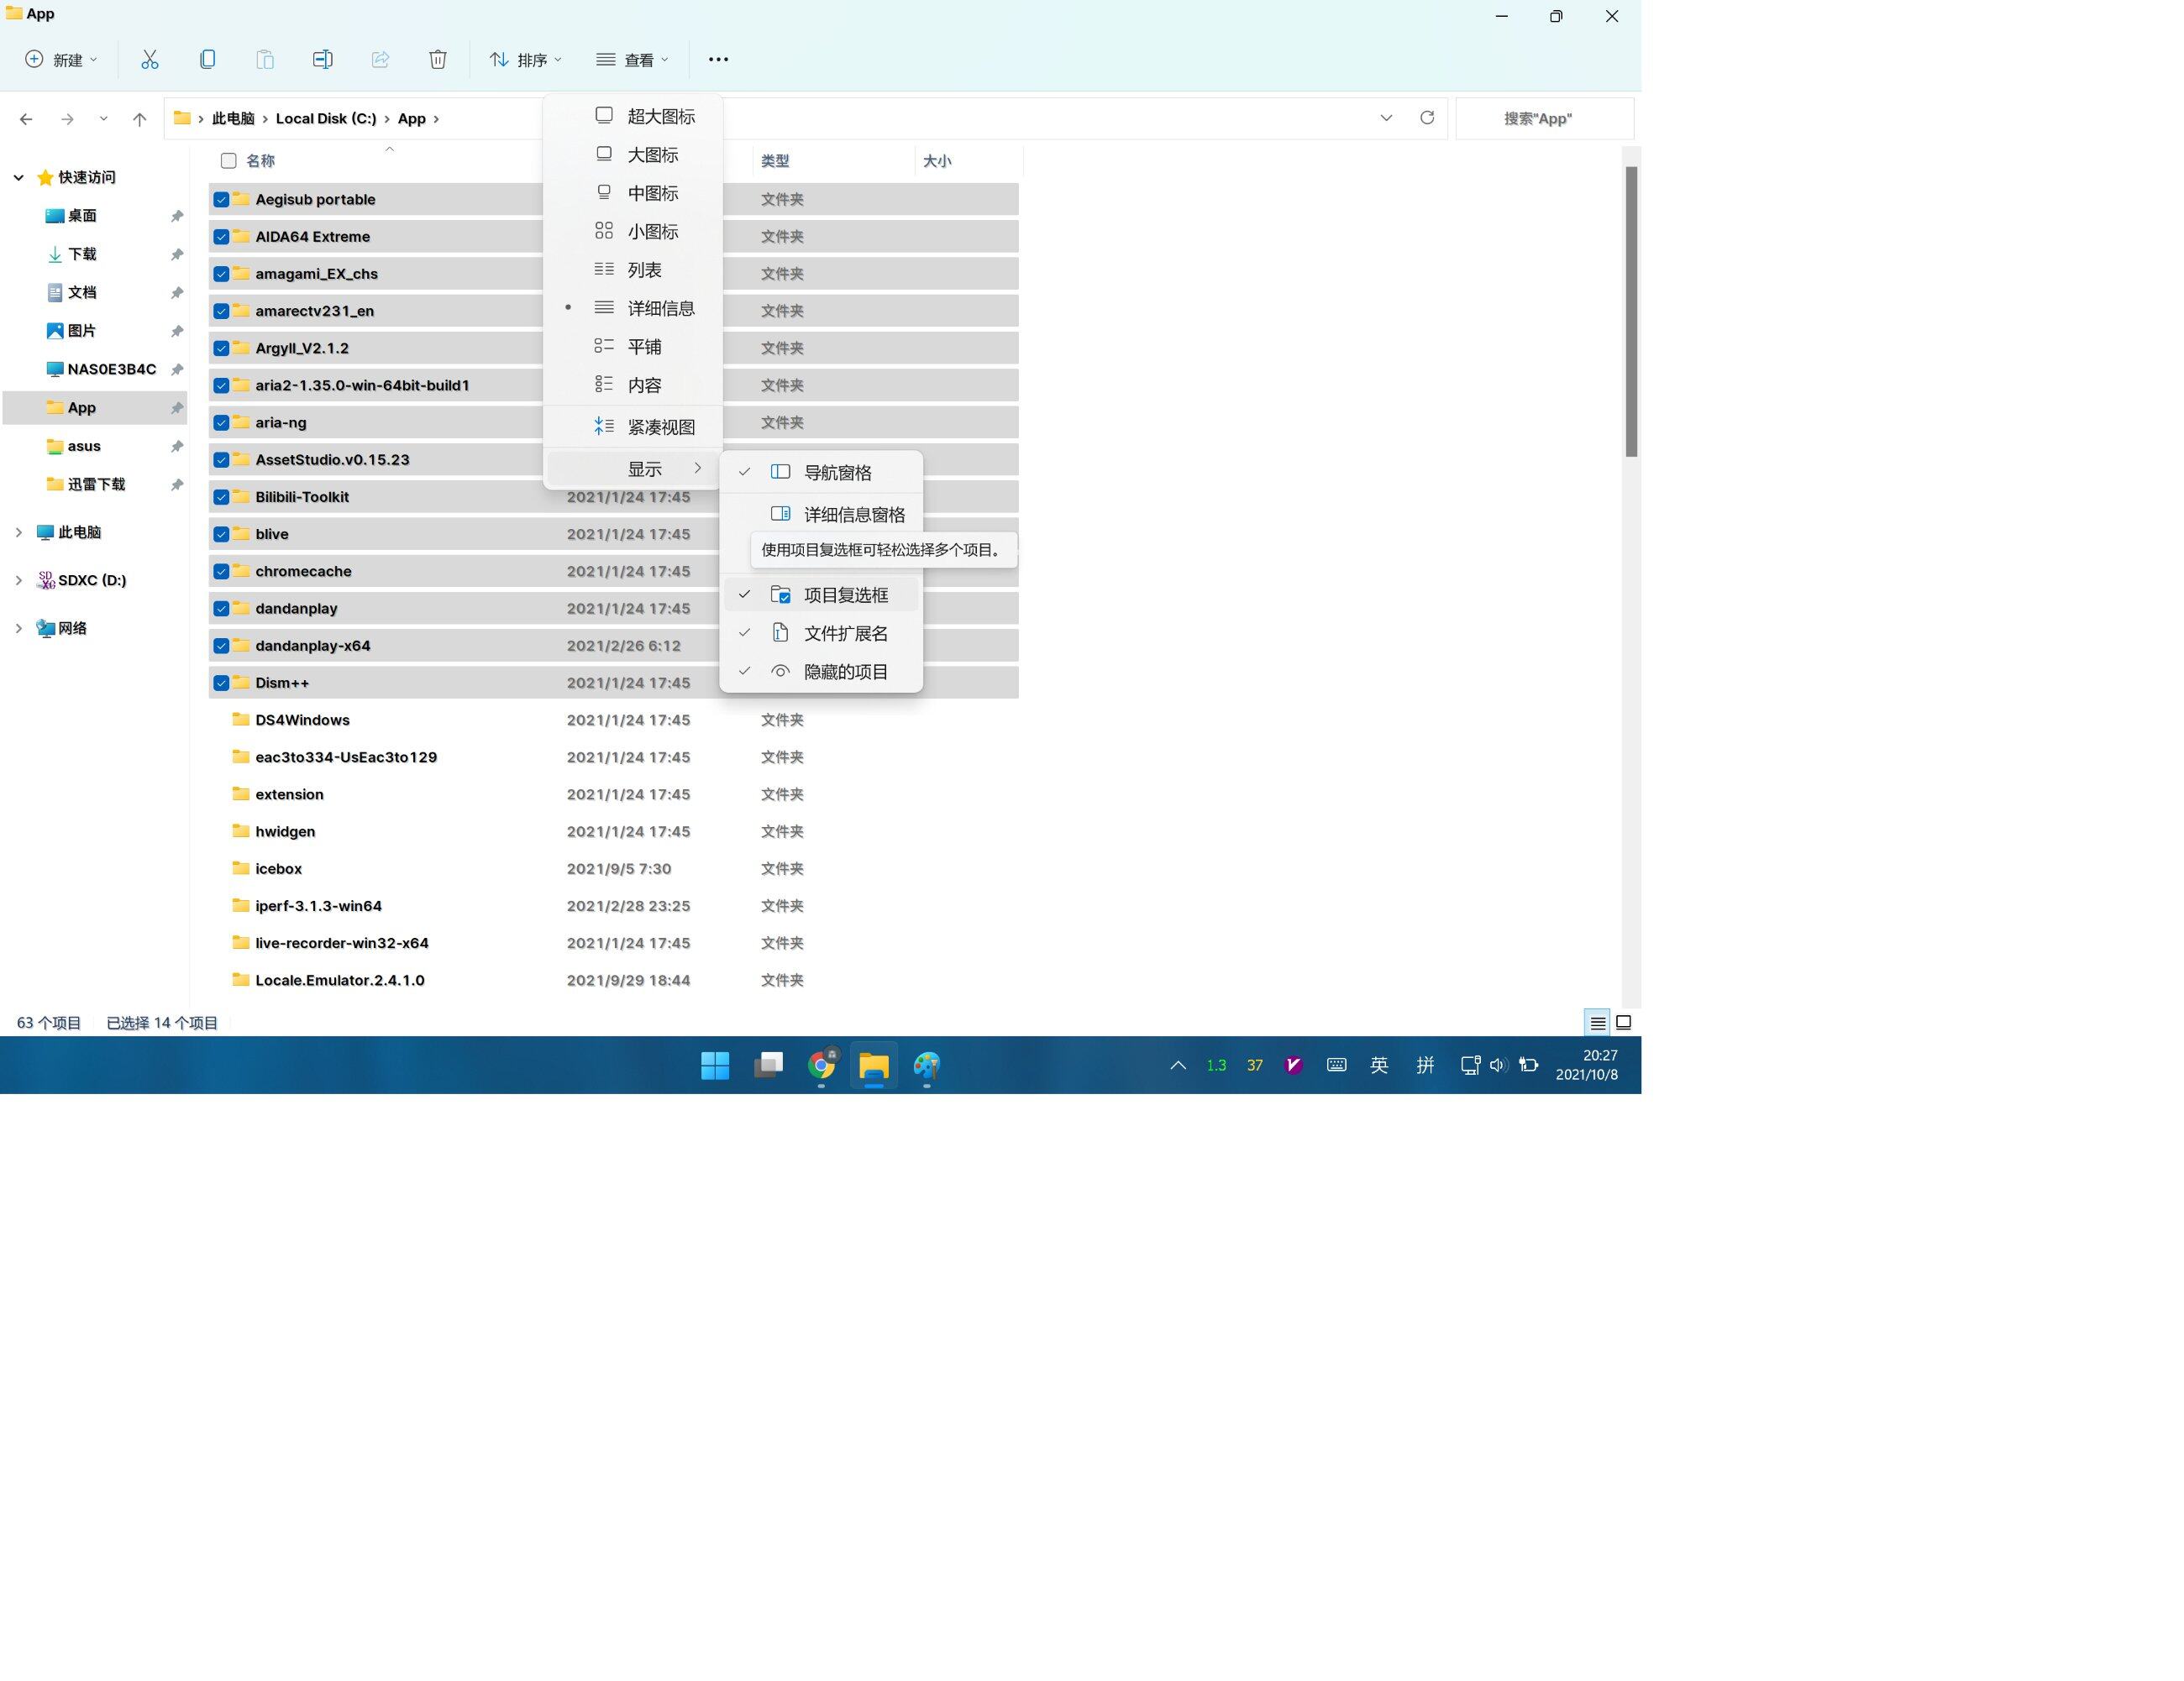Toggle 紧凑视图 in the view menu
2184x1681 pixels.
pyautogui.click(x=633, y=427)
